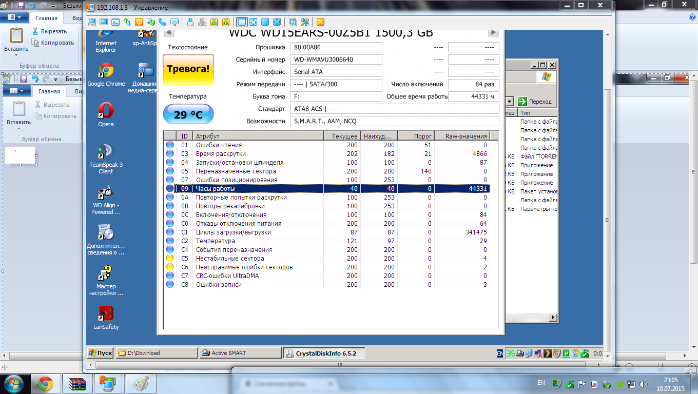Click Копировать in the top Paint ribbon
The height and width of the screenshot is (394, 698).
[x=53, y=43]
